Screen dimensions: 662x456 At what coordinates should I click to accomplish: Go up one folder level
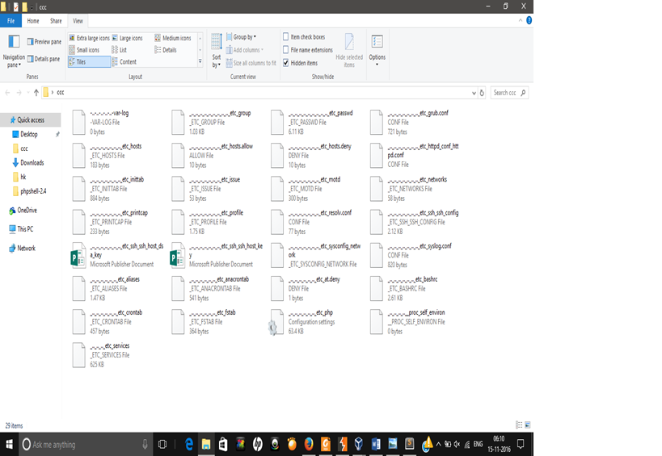coord(36,93)
